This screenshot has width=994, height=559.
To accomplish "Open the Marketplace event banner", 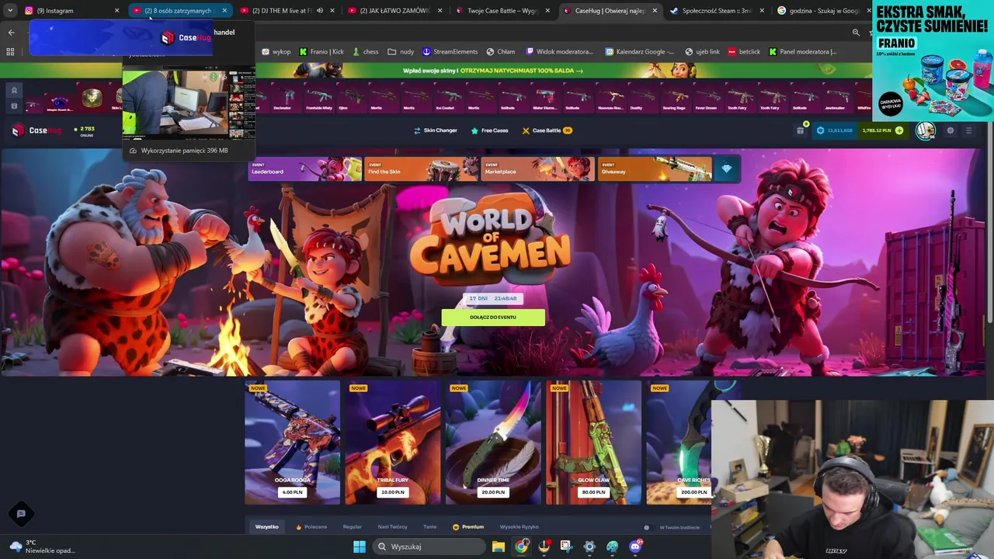I will point(537,168).
